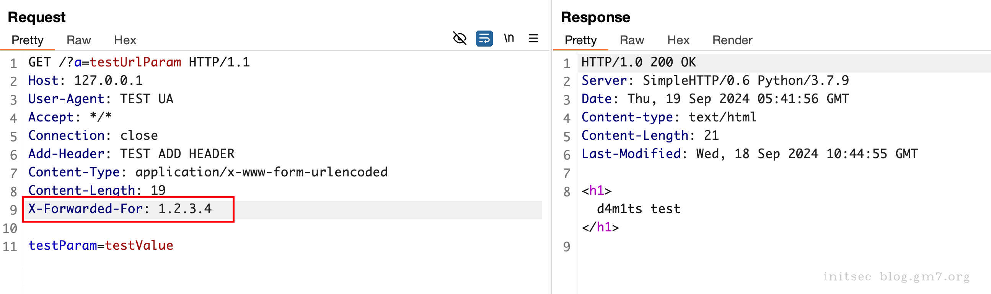Click the X-Forwarded-For header line
Viewport: 991px width, 294px height.
tap(120, 209)
